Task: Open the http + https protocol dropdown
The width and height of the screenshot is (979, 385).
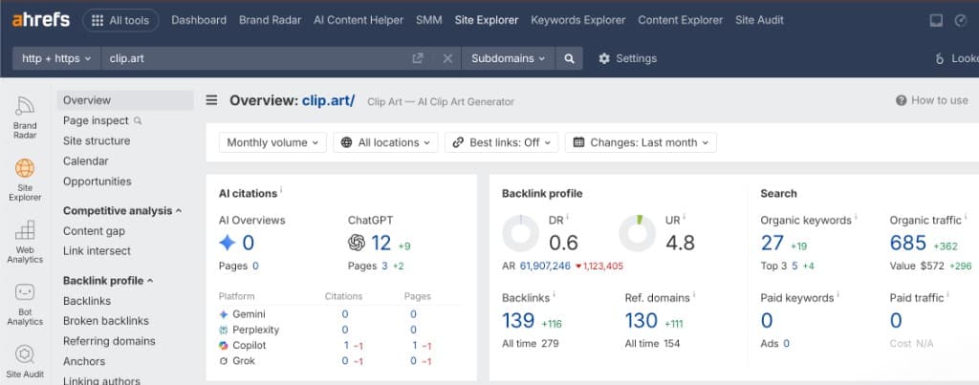Action: (x=56, y=58)
